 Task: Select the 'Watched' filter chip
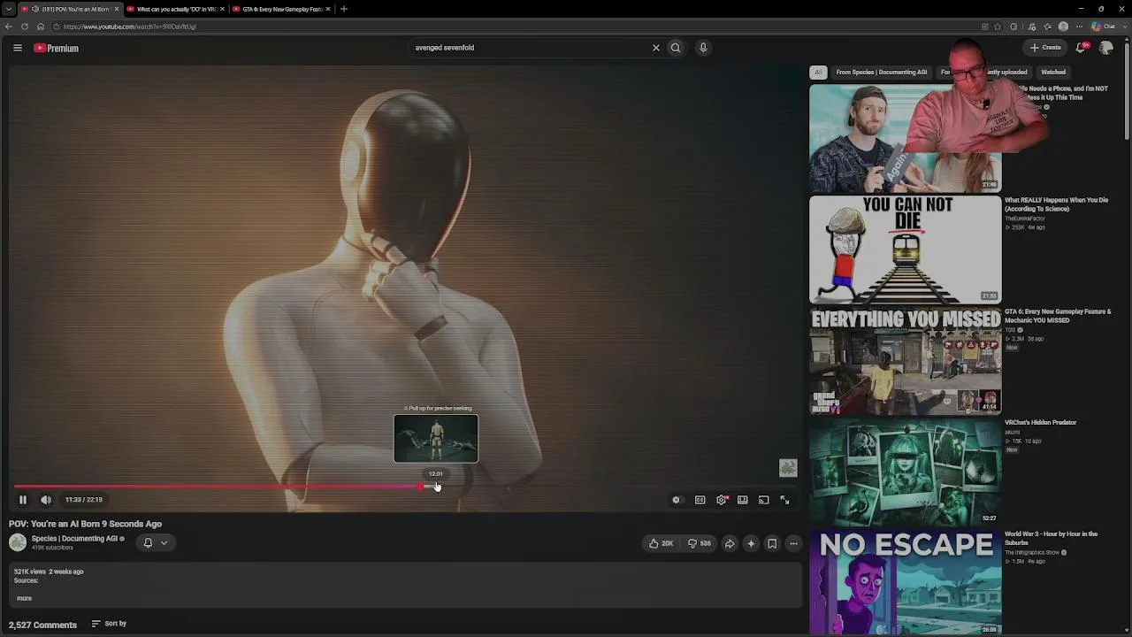click(x=1053, y=73)
